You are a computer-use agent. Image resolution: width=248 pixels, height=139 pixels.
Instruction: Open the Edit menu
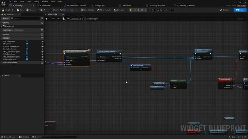tap(15, 2)
